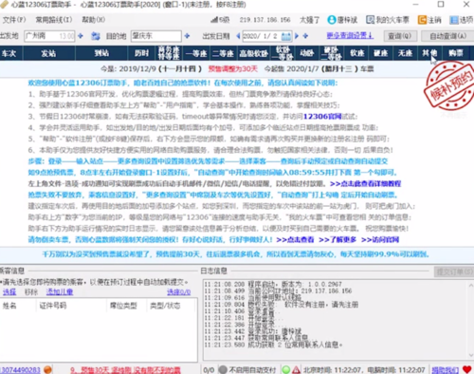Click the IP address 219.137.186.156

[264, 20]
